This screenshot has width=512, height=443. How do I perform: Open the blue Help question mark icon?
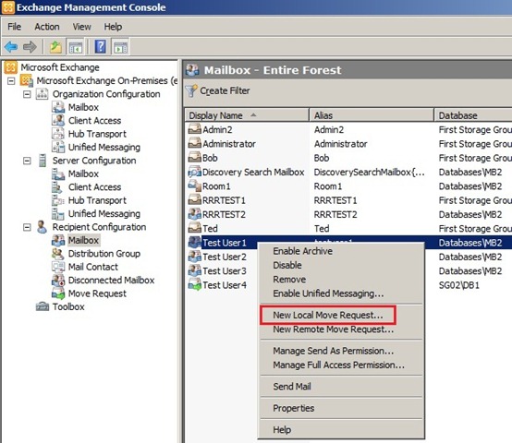[100, 47]
